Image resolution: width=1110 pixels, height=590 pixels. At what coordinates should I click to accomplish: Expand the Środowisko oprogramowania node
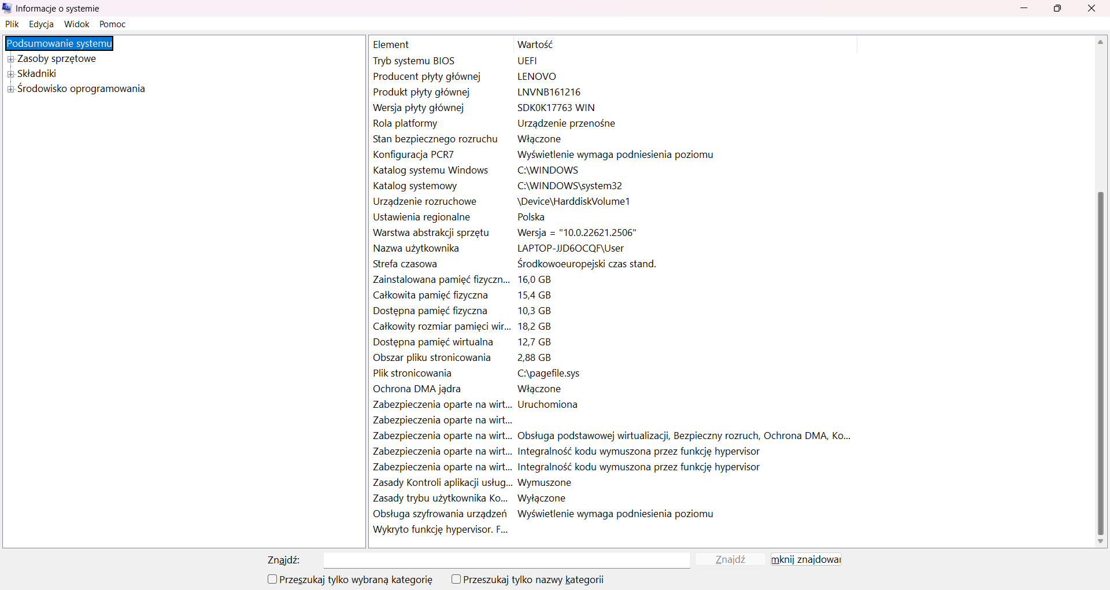point(10,89)
